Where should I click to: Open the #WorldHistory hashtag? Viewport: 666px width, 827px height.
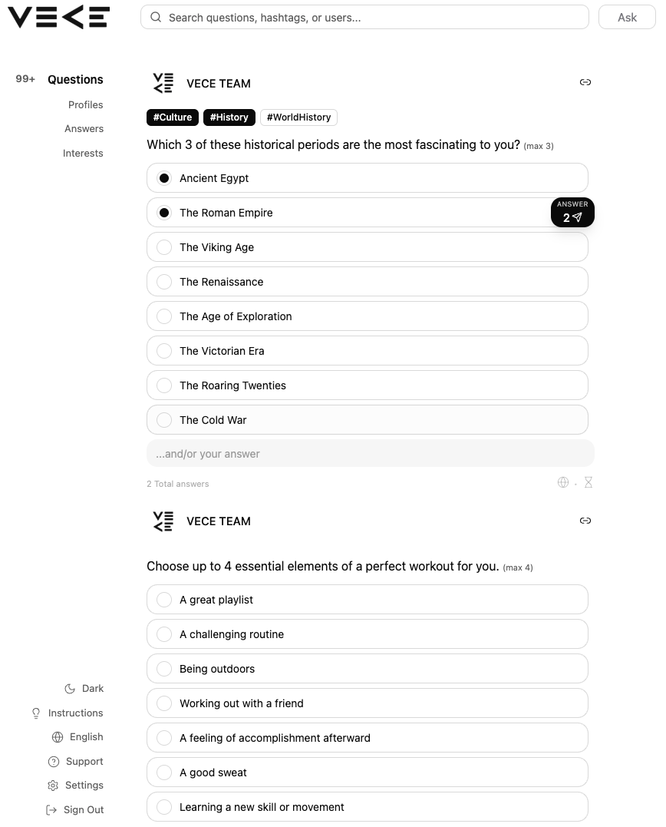pos(298,117)
